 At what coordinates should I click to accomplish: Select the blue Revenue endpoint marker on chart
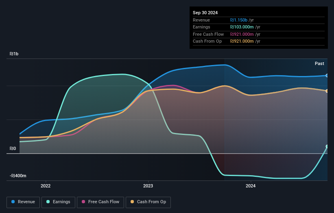coord(327,76)
